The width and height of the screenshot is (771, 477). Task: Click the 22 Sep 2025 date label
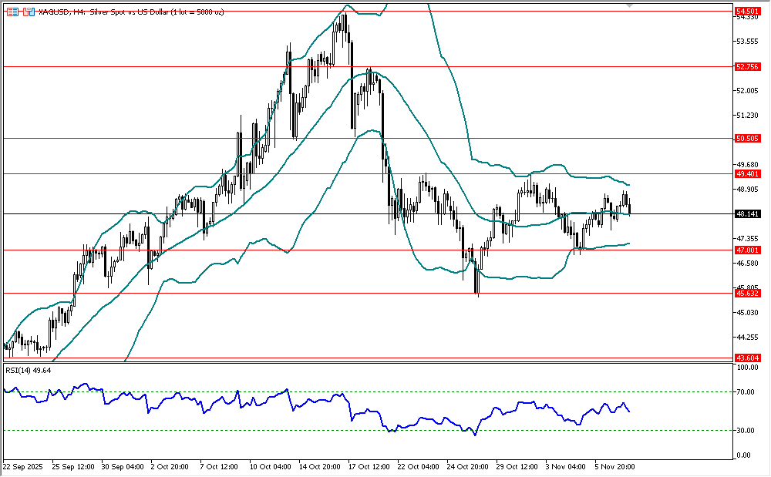click(24, 467)
